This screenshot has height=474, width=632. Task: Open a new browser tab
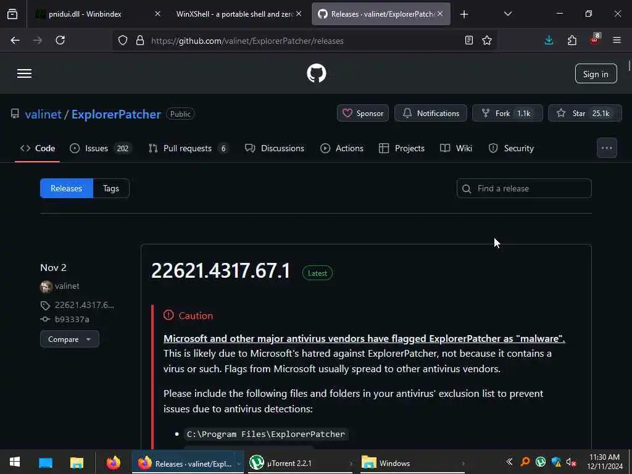point(464,14)
